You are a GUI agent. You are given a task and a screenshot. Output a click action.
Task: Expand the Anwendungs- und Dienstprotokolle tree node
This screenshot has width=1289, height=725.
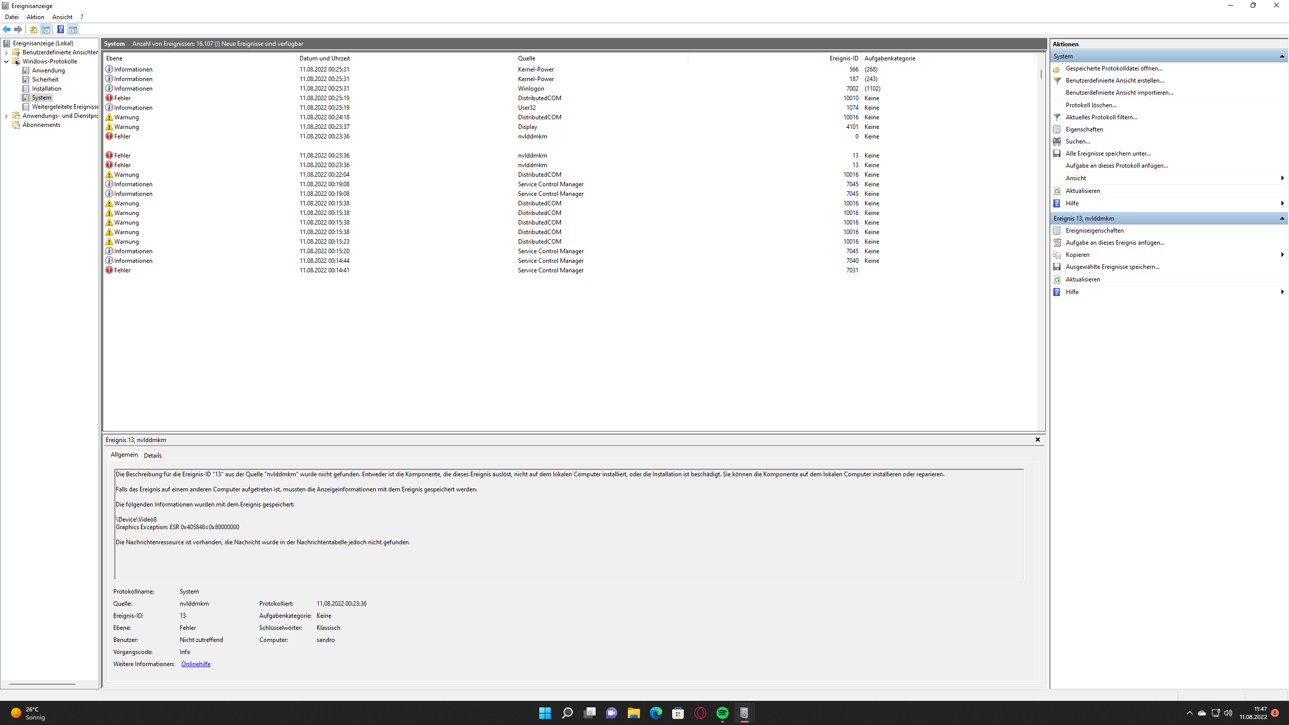(7, 116)
